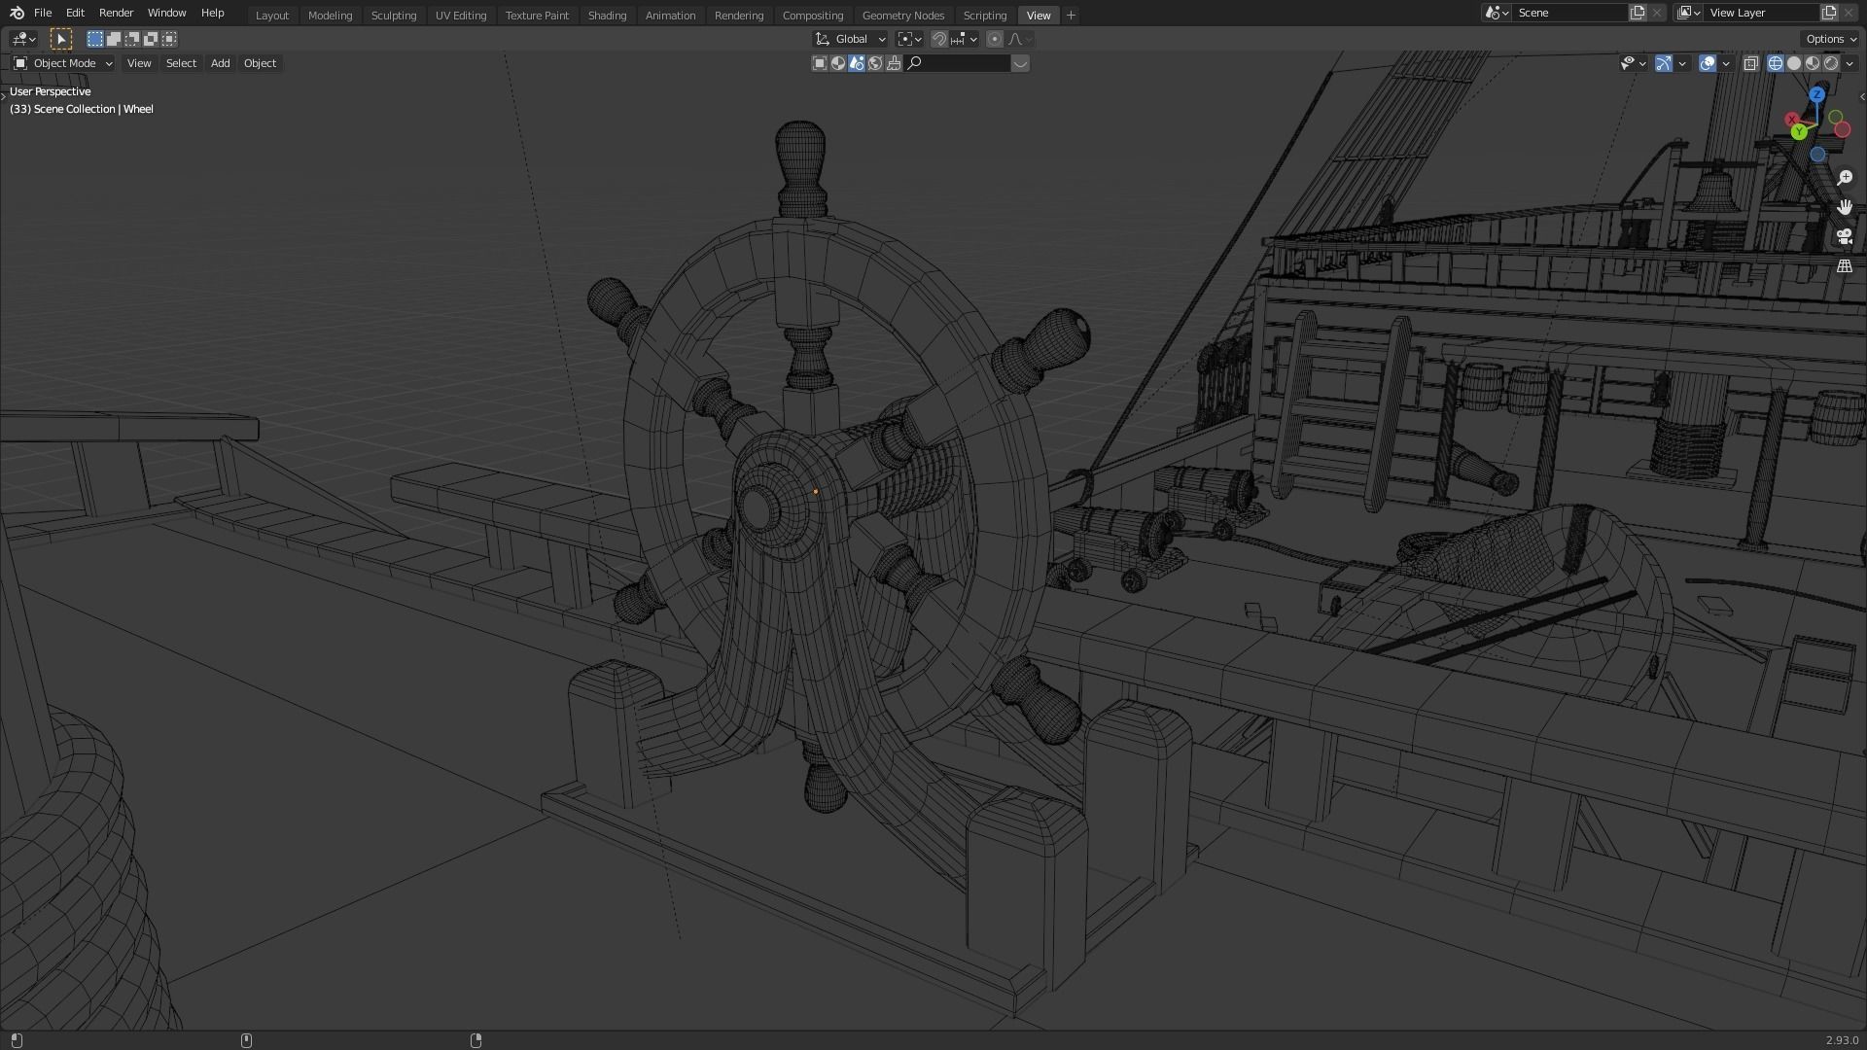This screenshot has width=1867, height=1050.
Task: Switch to the Geometry Nodes workspace tab
Action: tap(903, 15)
